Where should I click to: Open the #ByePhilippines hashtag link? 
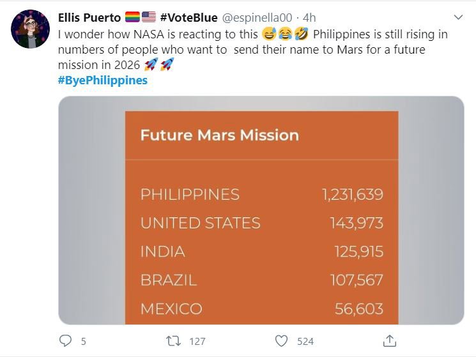tap(102, 80)
